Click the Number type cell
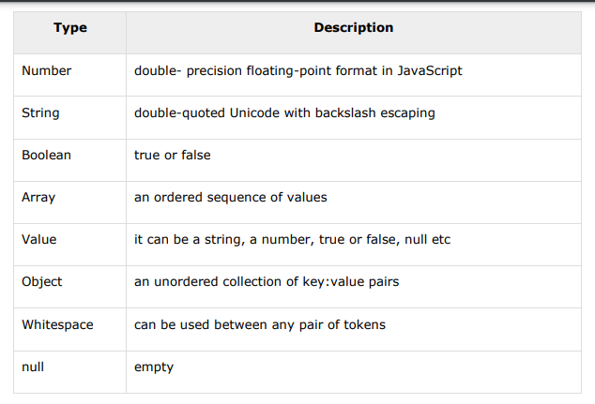 point(46,70)
